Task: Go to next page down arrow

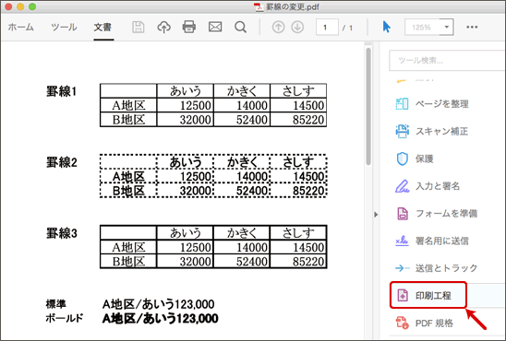Action: tap(297, 27)
